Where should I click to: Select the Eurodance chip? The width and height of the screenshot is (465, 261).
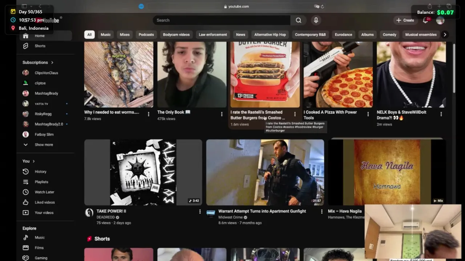343,34
